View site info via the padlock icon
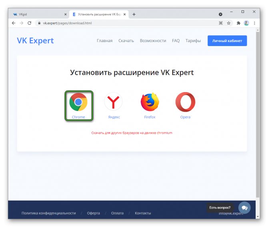The image size is (268, 227). pyautogui.click(x=39, y=23)
